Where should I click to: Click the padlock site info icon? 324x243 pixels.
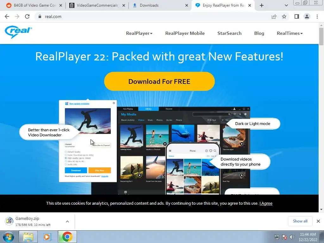click(x=40, y=16)
